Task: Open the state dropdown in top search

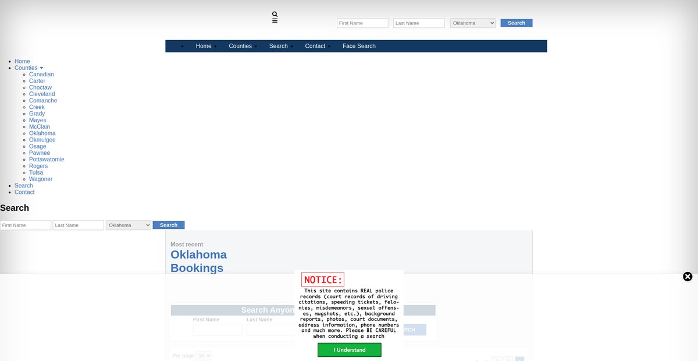Action: click(472, 23)
